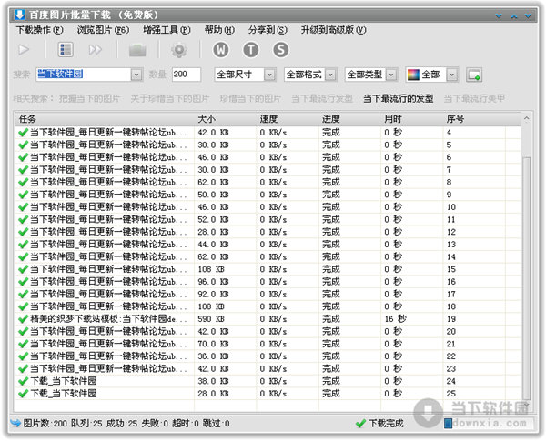Open the 帮助 menu
Screen dimensions: 546x441
coord(219,30)
